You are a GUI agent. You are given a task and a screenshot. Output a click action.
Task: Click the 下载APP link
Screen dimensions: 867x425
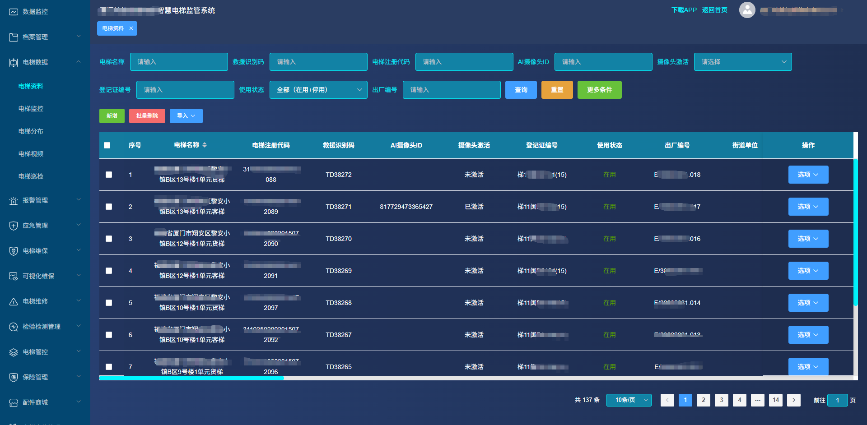[684, 10]
